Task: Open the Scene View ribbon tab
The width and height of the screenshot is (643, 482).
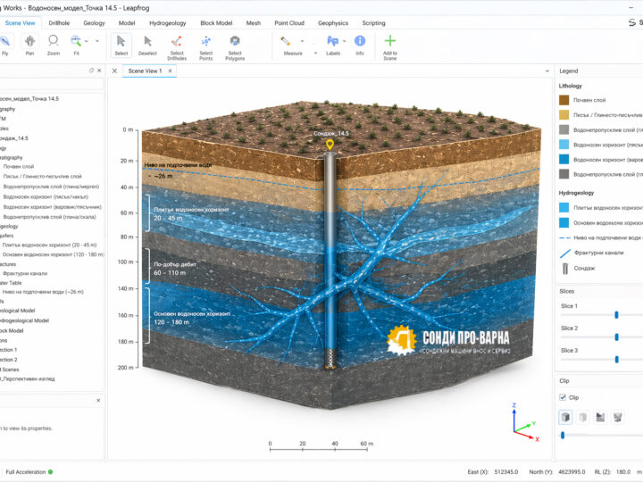Action: click(x=20, y=23)
